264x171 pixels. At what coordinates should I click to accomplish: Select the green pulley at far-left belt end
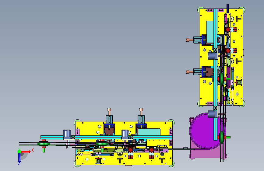tap(44, 144)
